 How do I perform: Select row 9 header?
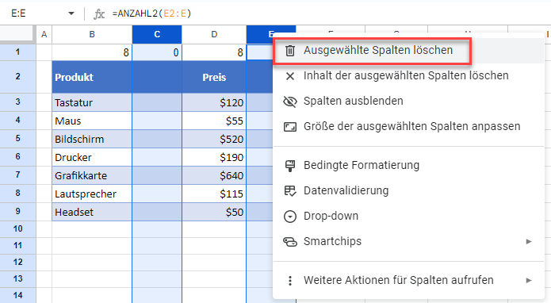click(18, 212)
